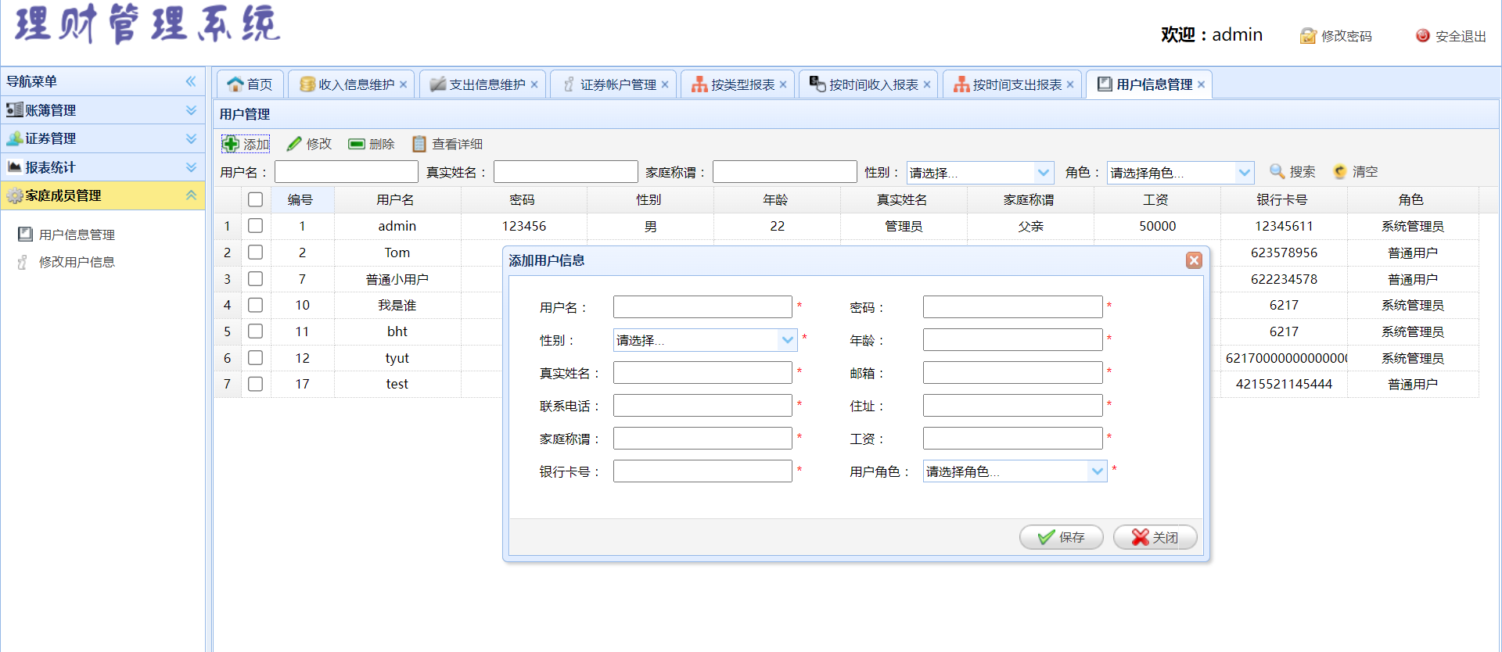
Task: Switch to the 首页 tab
Action: pos(250,84)
